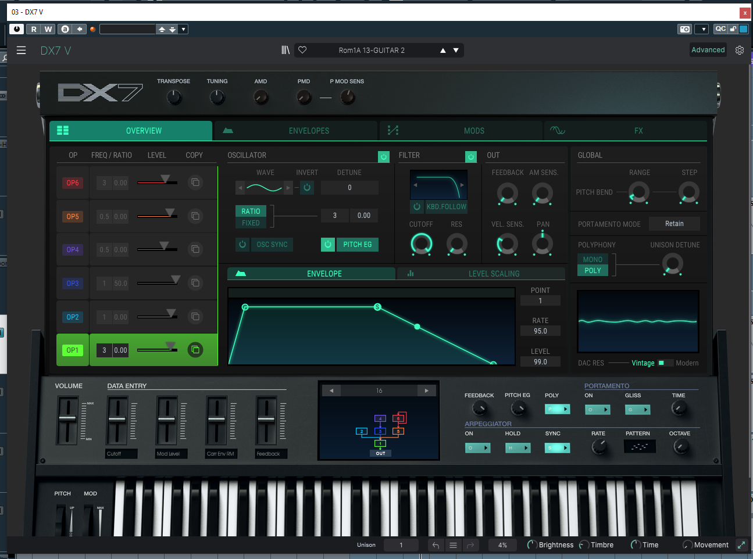753x559 pixels.
Task: Click the OP5 level slider
Action: pos(157,216)
